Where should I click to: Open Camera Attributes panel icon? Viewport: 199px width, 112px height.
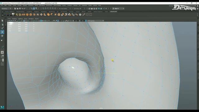pos(13,21)
